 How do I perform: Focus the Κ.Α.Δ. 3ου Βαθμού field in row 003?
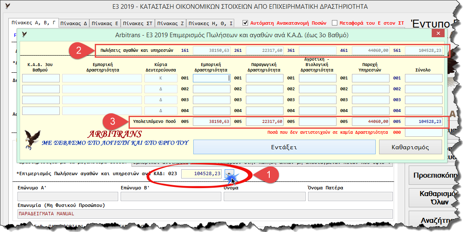point(41,100)
